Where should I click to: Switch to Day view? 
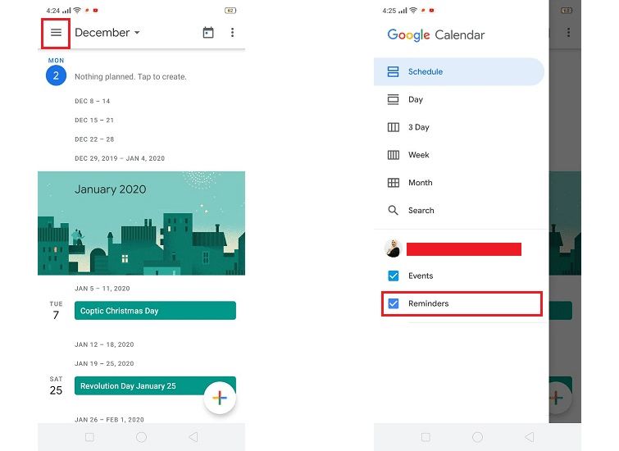click(x=459, y=99)
